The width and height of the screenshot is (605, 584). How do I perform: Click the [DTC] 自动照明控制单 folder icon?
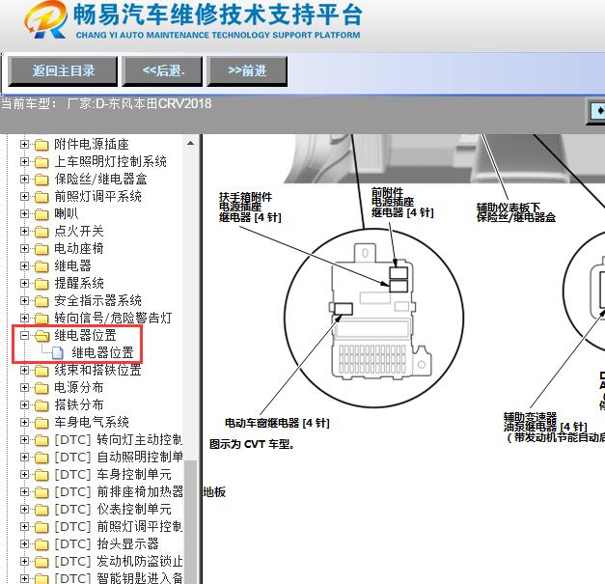click(x=41, y=458)
